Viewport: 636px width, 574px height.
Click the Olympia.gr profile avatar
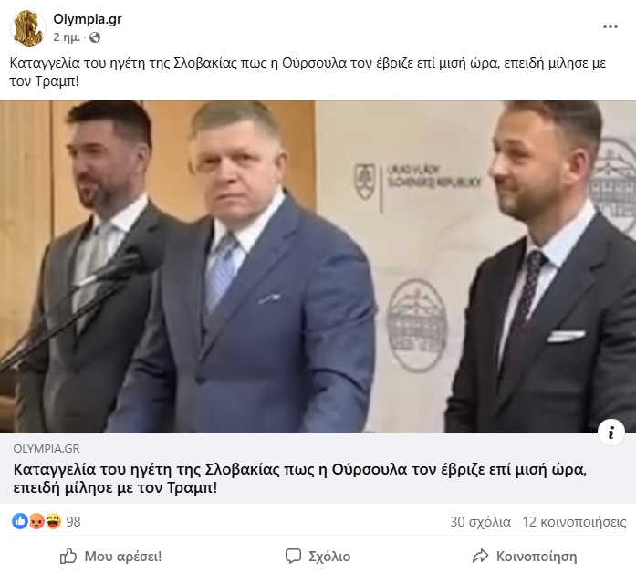28,28
